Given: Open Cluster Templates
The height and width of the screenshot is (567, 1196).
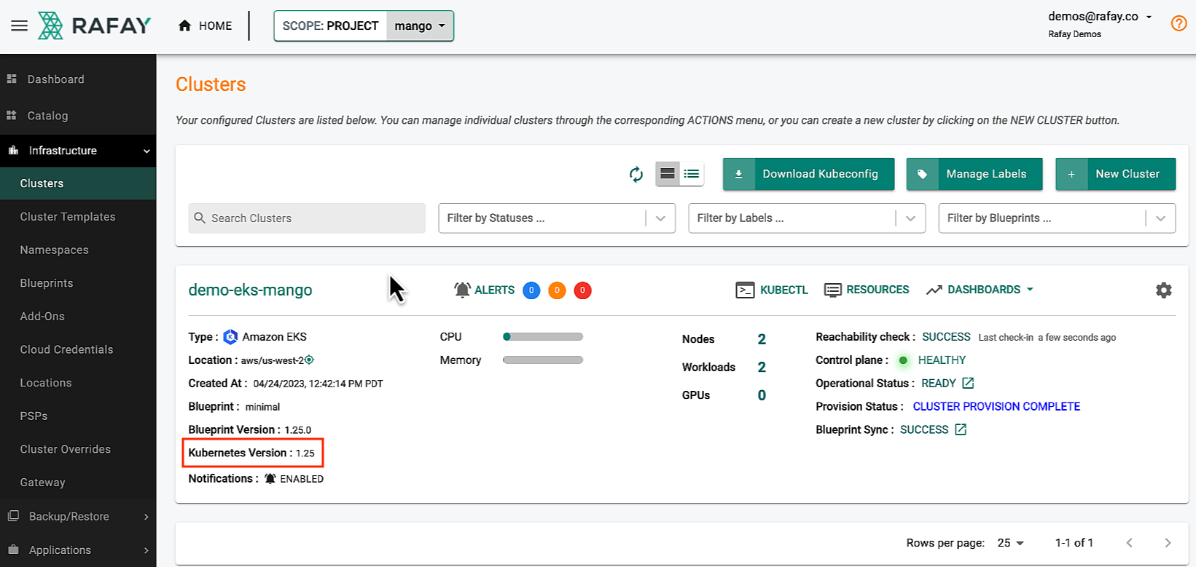Looking at the screenshot, I should coord(78,217).
